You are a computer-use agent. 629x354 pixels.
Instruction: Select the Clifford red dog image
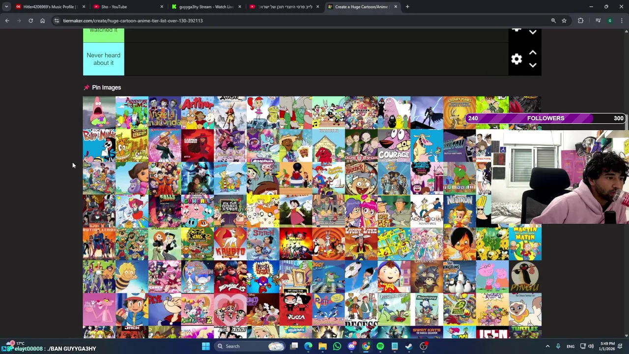pos(328,146)
